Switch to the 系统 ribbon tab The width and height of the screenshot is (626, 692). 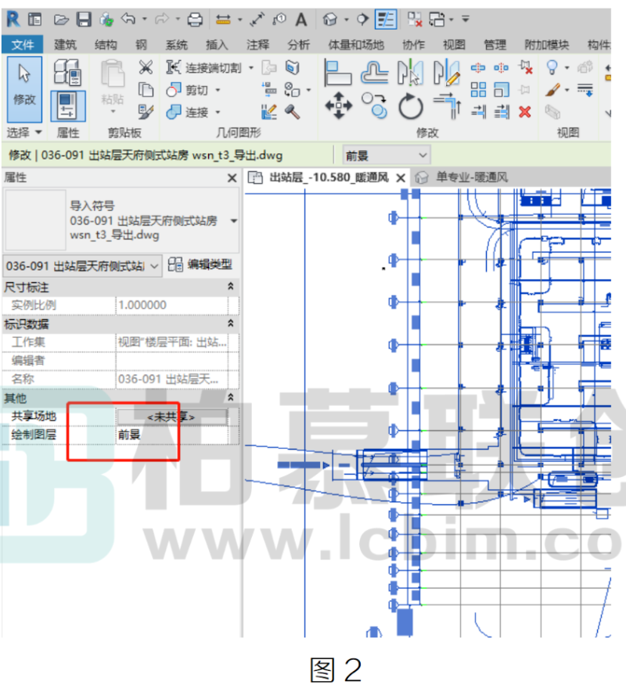click(x=176, y=45)
